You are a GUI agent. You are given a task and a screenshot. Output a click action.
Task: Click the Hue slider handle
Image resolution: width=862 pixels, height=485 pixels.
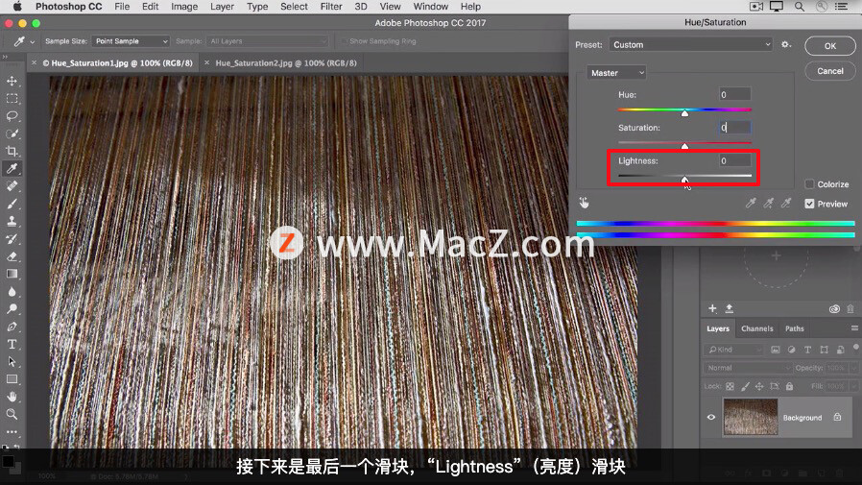pyautogui.click(x=684, y=112)
